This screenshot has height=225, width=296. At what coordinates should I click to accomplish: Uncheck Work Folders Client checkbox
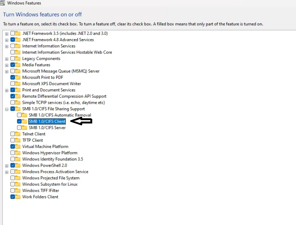[x=13, y=197]
